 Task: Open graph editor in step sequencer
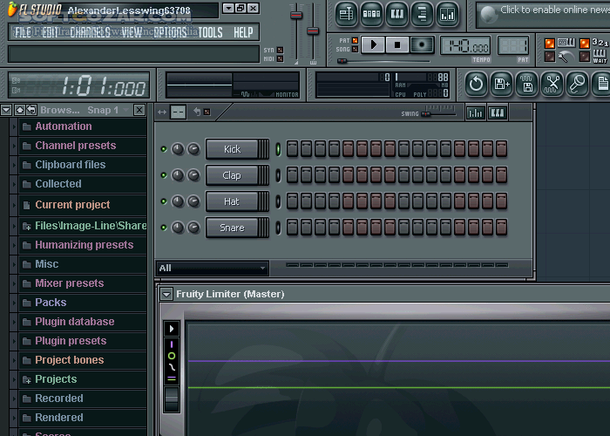[x=476, y=113]
